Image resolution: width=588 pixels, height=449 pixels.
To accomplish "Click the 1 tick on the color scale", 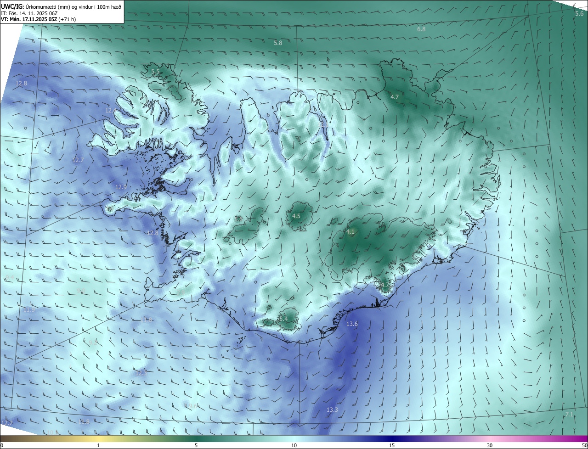I will click(98, 446).
